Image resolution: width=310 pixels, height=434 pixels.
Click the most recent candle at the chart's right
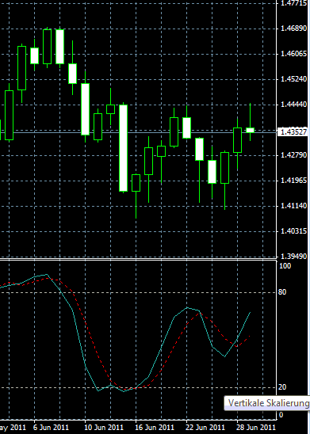pos(251,130)
